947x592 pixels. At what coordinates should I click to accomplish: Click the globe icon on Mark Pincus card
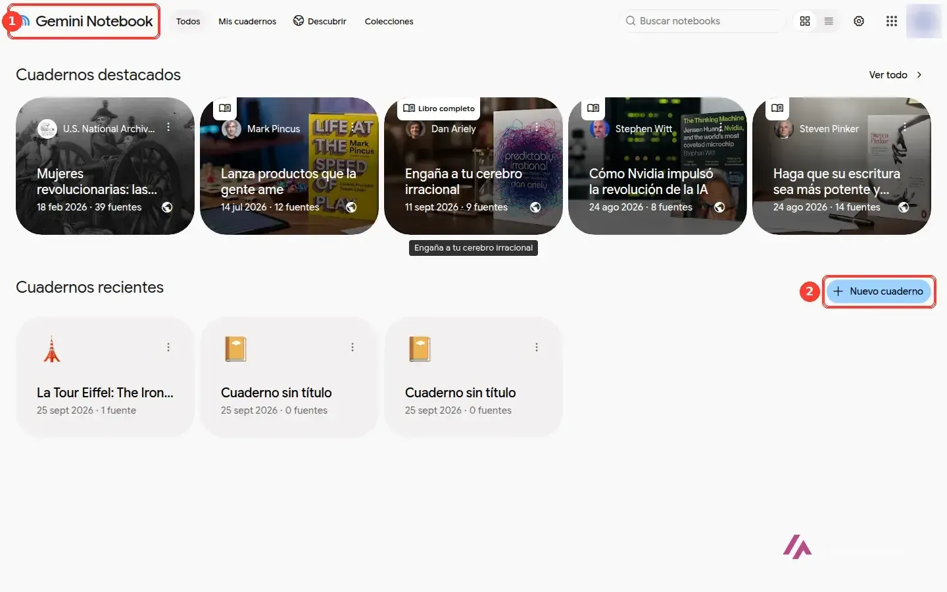tap(351, 207)
